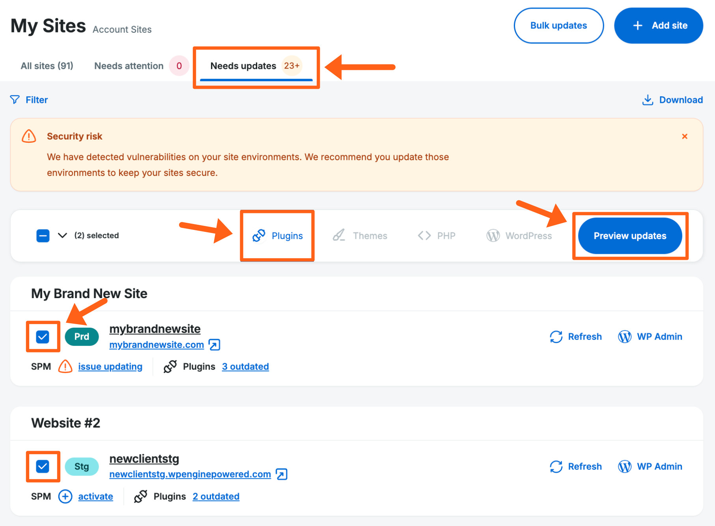The height and width of the screenshot is (526, 715).
Task: Click activate next to SPM for newclientstg
Action: (x=95, y=496)
